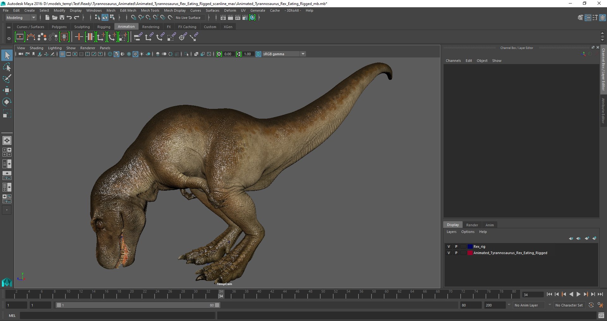Toggle textured display in viewport toolbar
607x321 pixels.
[x=135, y=54]
